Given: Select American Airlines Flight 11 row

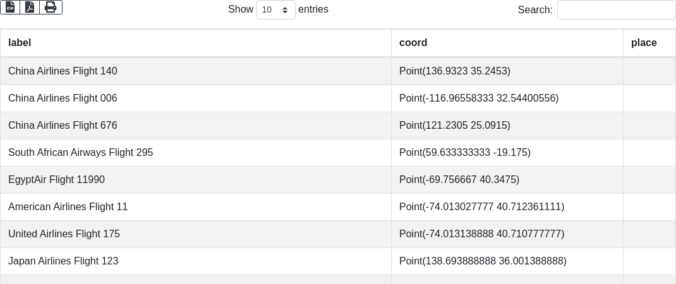Looking at the screenshot, I should click(338, 207).
